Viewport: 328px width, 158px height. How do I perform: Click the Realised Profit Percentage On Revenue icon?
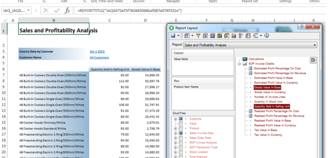(x=250, y=116)
